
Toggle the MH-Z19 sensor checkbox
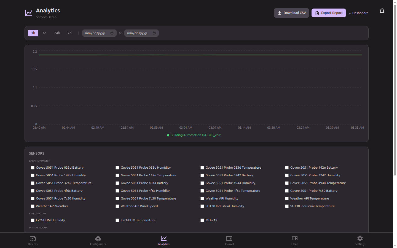pyautogui.click(x=202, y=220)
